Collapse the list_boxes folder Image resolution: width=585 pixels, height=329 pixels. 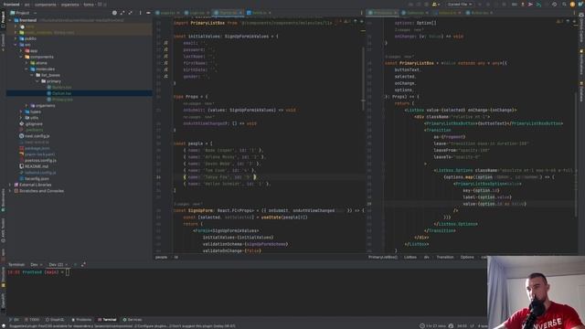32,75
